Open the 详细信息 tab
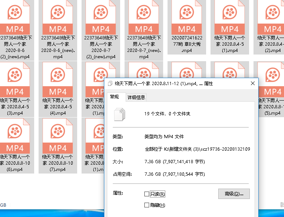The height and width of the screenshot is (217, 284). [x=136, y=97]
